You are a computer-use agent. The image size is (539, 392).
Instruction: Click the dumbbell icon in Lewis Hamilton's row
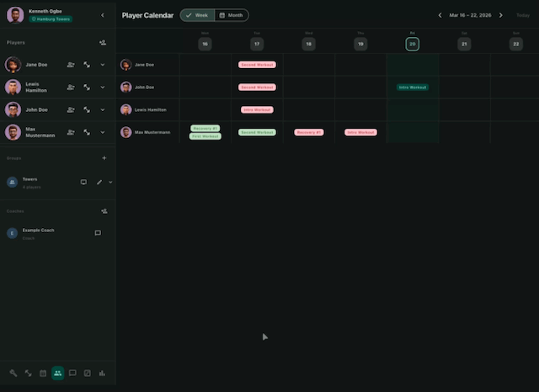(x=87, y=87)
